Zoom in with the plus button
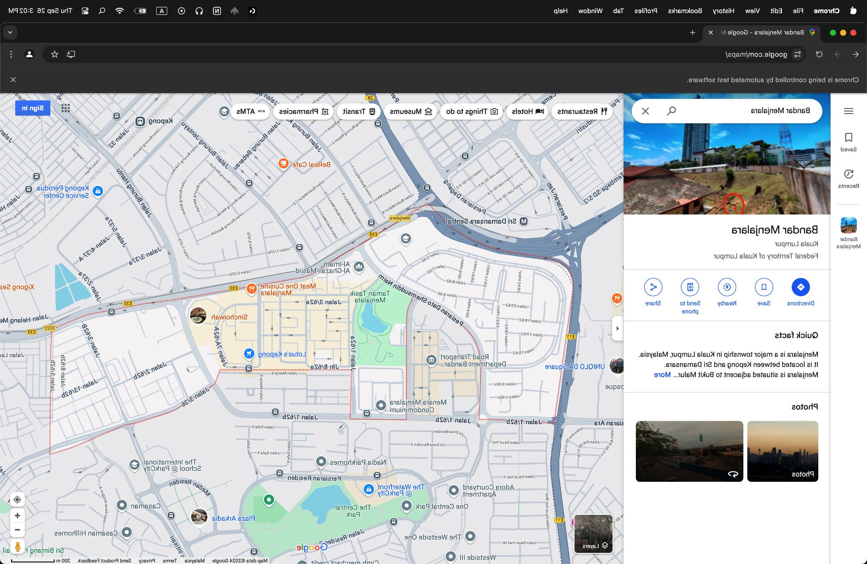867x564 pixels. (x=17, y=516)
